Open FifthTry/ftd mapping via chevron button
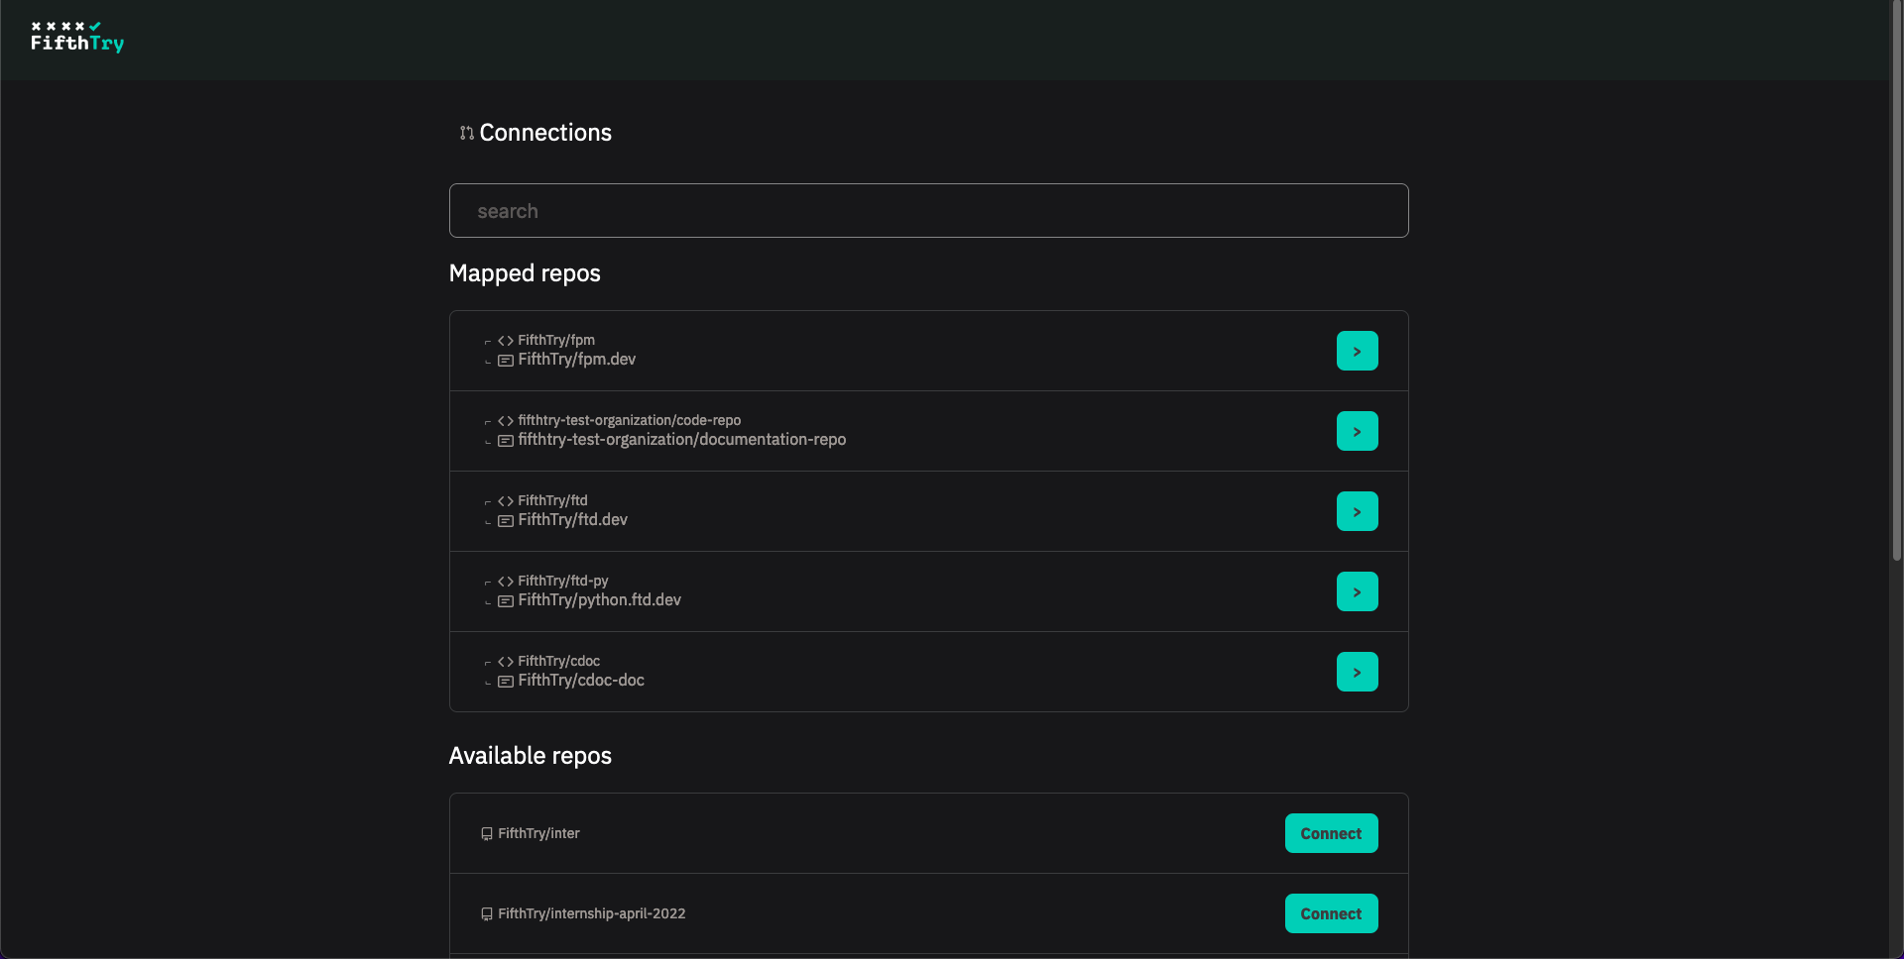The width and height of the screenshot is (1904, 959). [x=1357, y=511]
